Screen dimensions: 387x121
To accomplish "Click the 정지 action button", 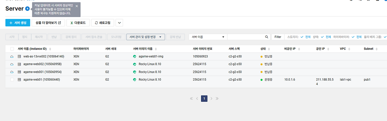I will tap(24, 37).
